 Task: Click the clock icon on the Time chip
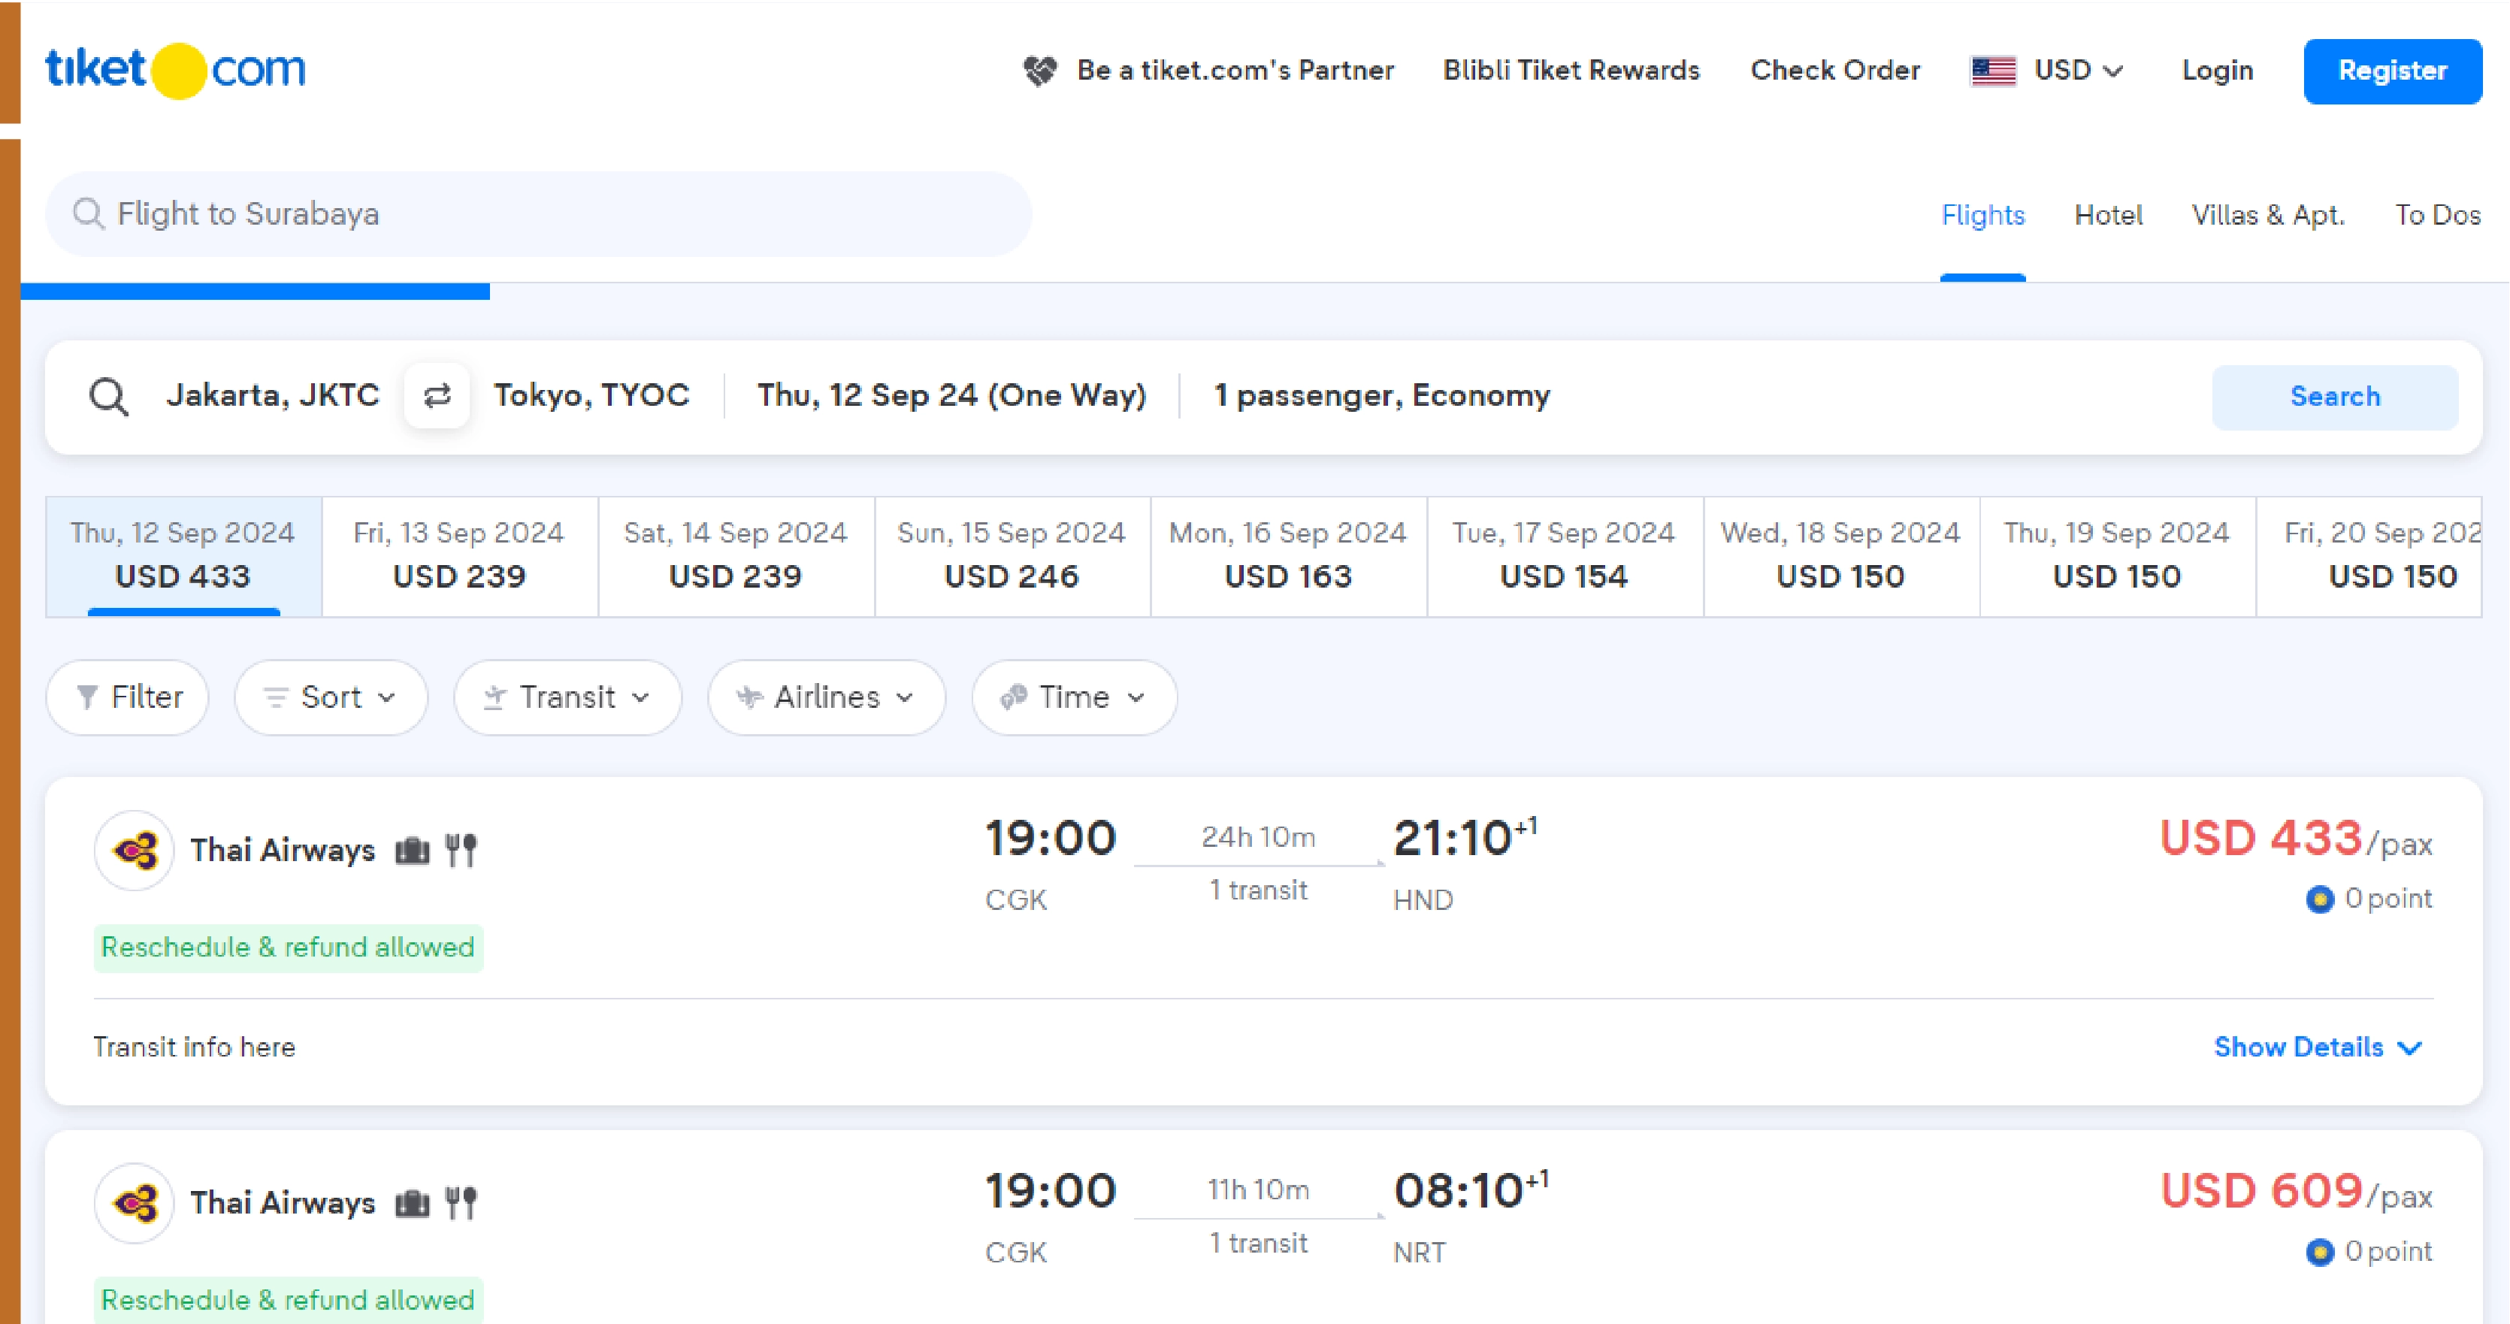tap(1015, 697)
